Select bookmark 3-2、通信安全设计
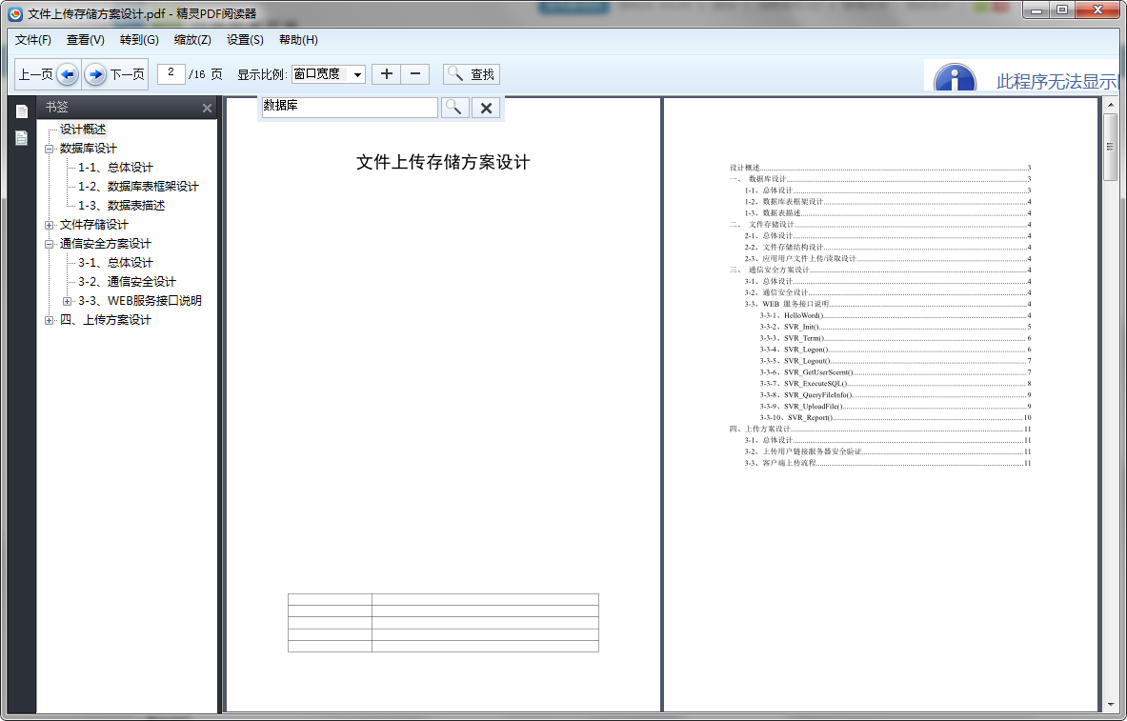This screenshot has height=721, width=1127. [x=128, y=282]
